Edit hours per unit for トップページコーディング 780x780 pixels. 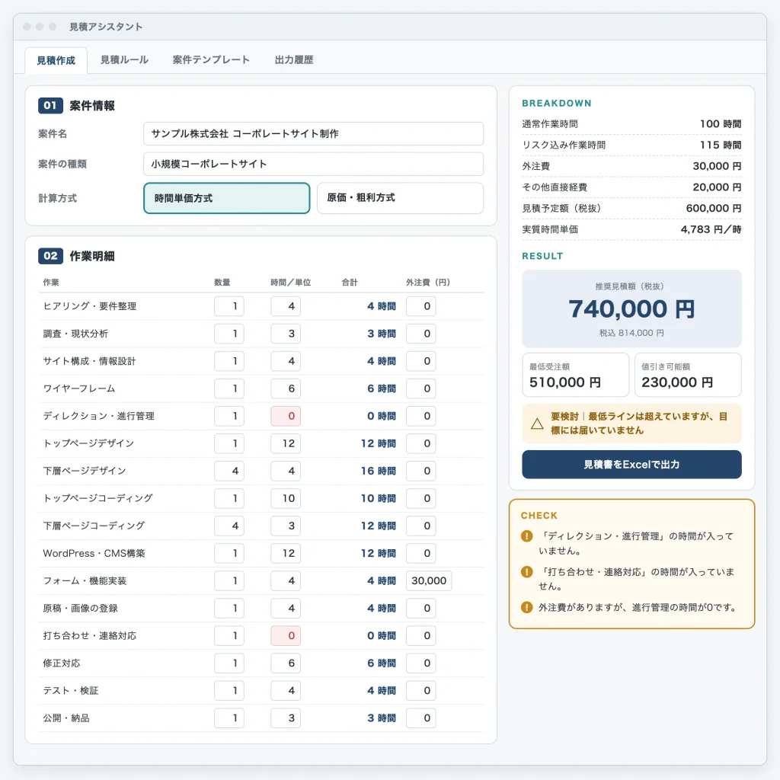286,498
